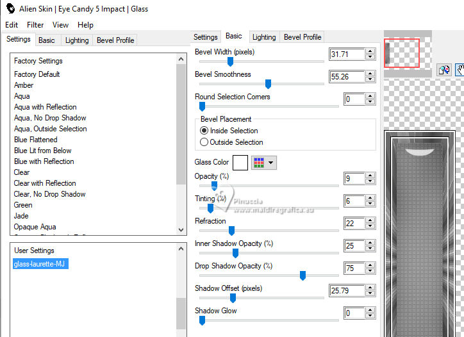Decrease Opacity with down stepper arrow
The width and height of the screenshot is (464, 337).
(x=370, y=181)
